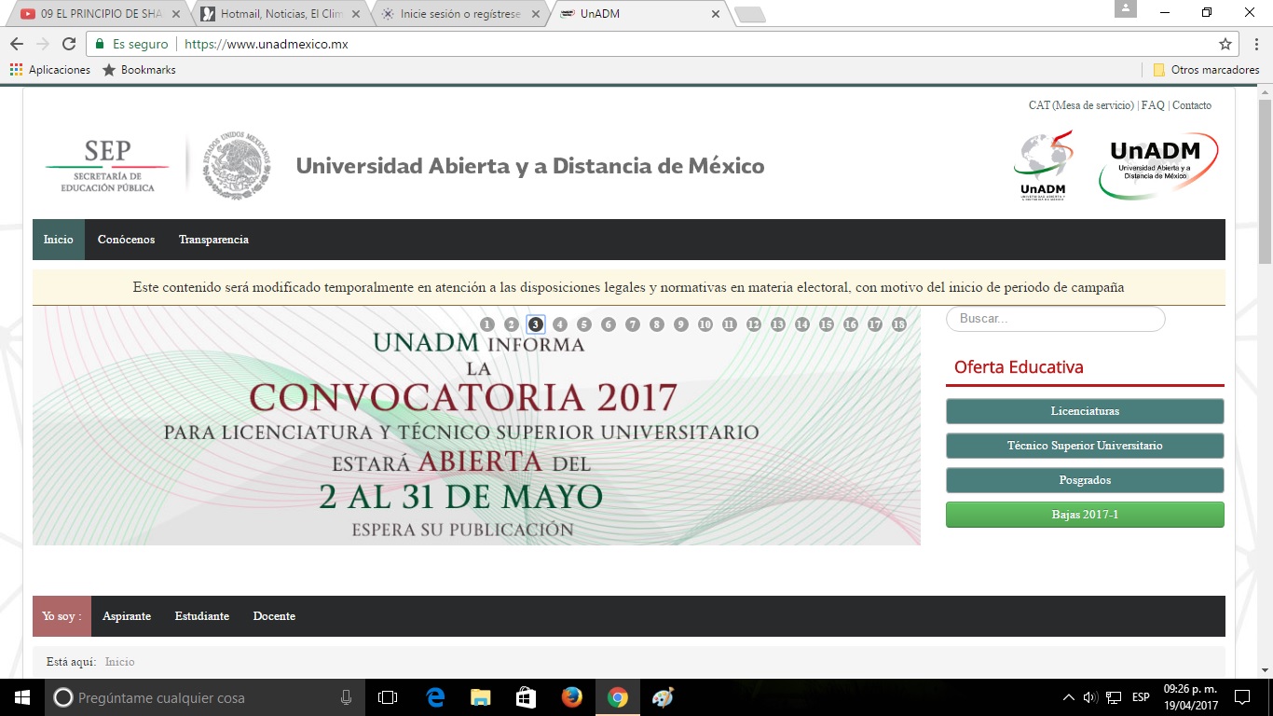1273x716 pixels.
Task: Jump to banner slide 18
Action: (899, 324)
